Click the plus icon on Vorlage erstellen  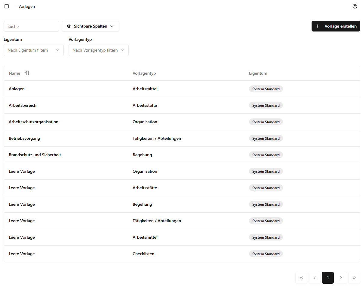click(318, 26)
